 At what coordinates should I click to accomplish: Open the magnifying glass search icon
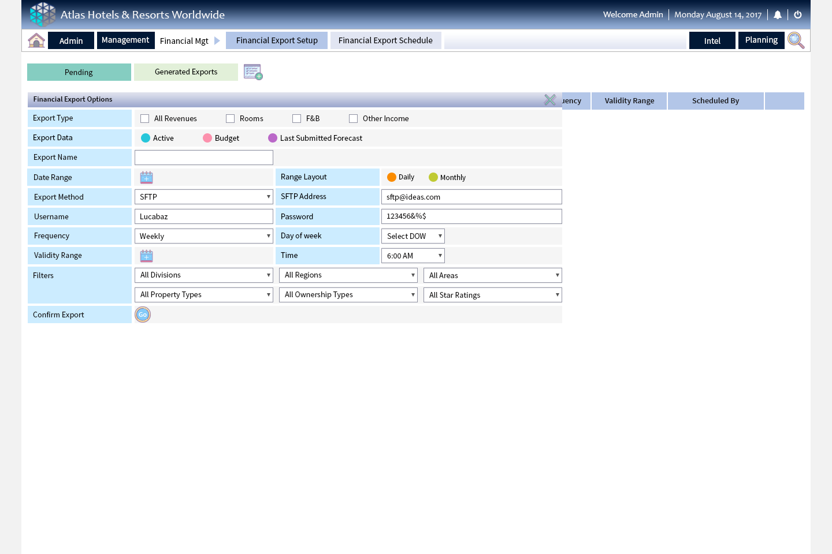796,40
